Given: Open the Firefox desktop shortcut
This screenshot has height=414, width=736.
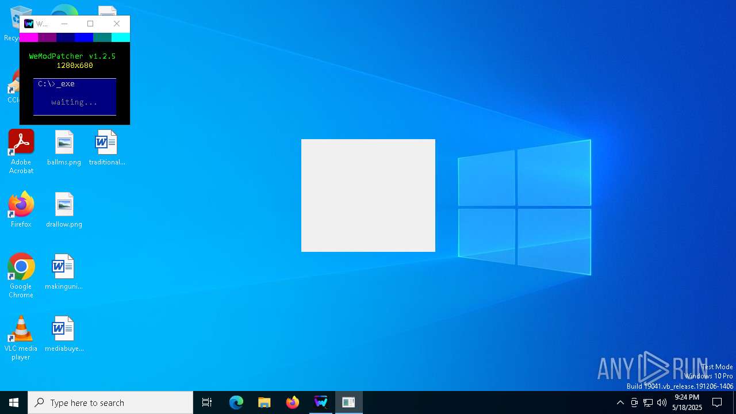Looking at the screenshot, I should coord(21,210).
